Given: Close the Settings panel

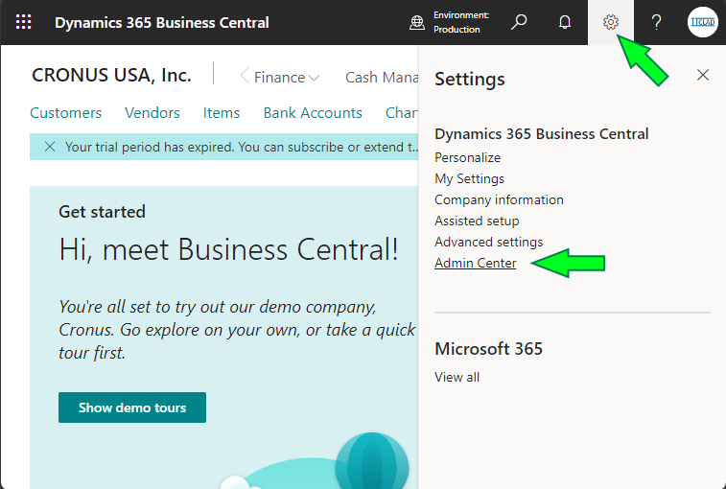Looking at the screenshot, I should (x=702, y=75).
